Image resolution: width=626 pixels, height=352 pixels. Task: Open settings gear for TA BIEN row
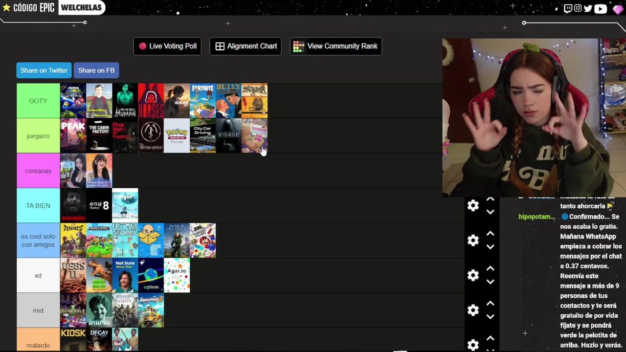473,206
